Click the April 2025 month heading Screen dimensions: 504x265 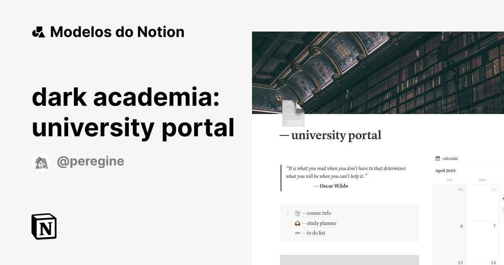pos(445,171)
